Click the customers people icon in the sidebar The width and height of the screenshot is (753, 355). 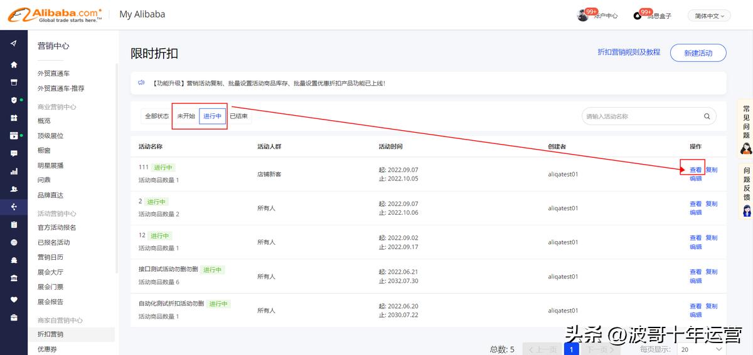pyautogui.click(x=14, y=189)
